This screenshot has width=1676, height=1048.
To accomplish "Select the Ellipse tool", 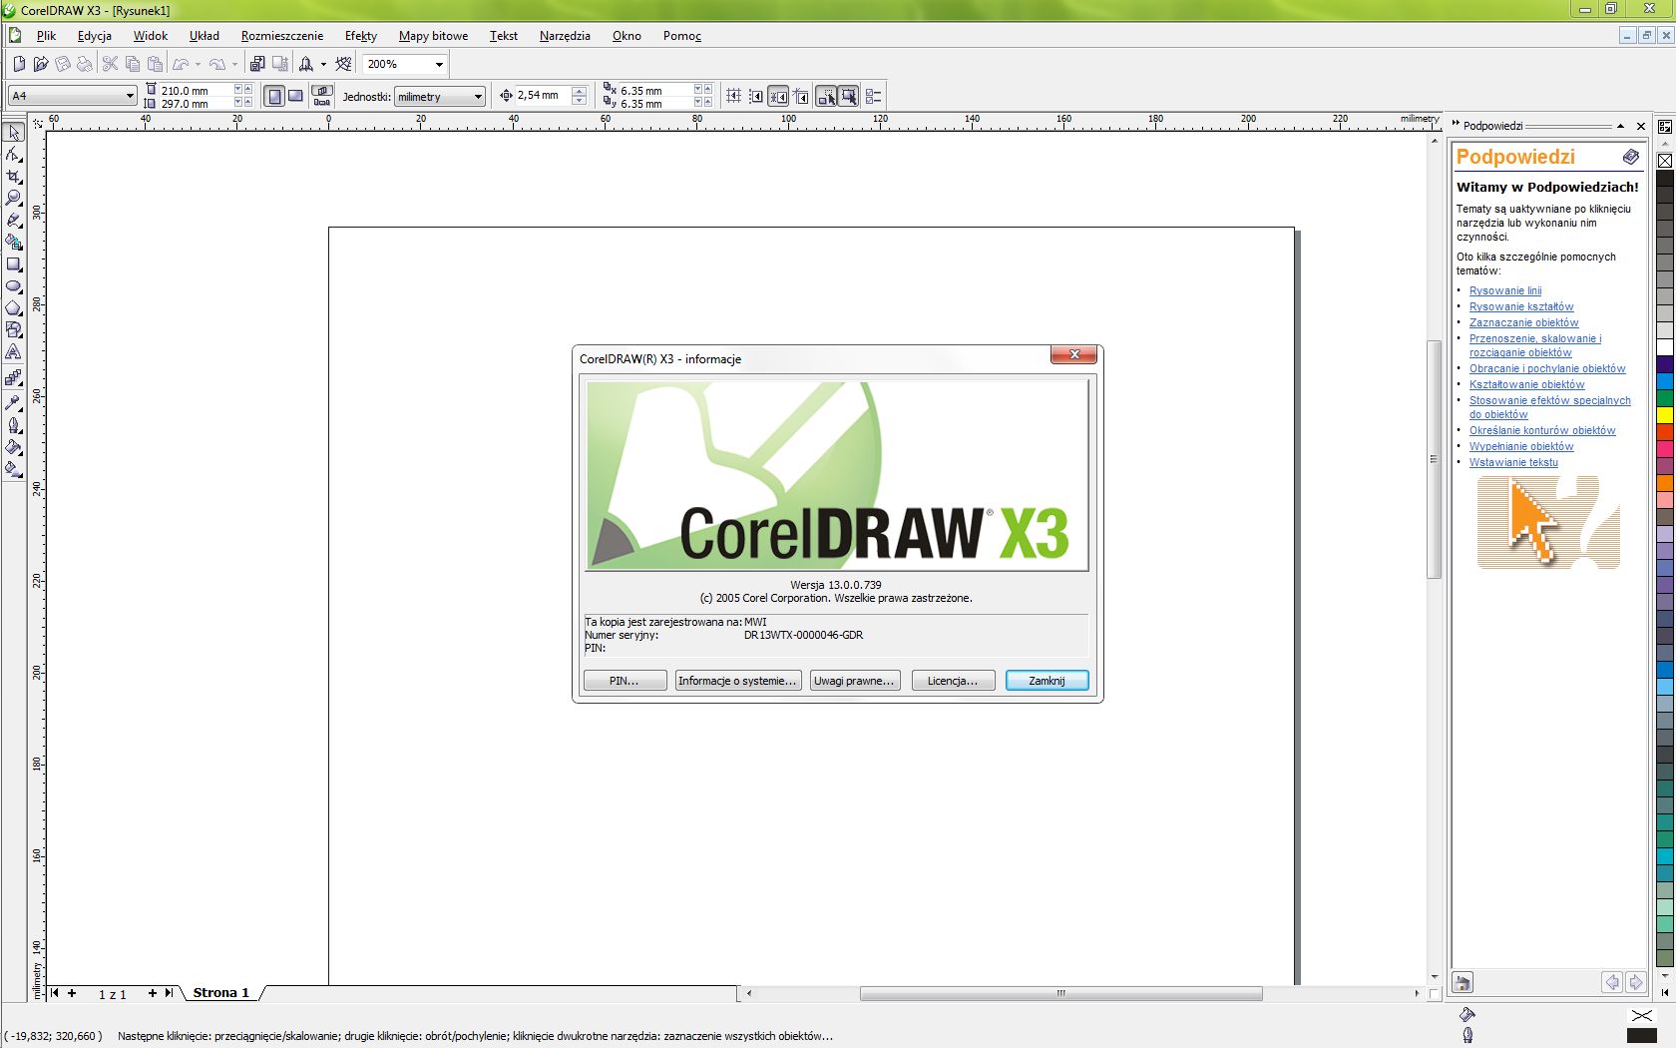I will (x=14, y=286).
